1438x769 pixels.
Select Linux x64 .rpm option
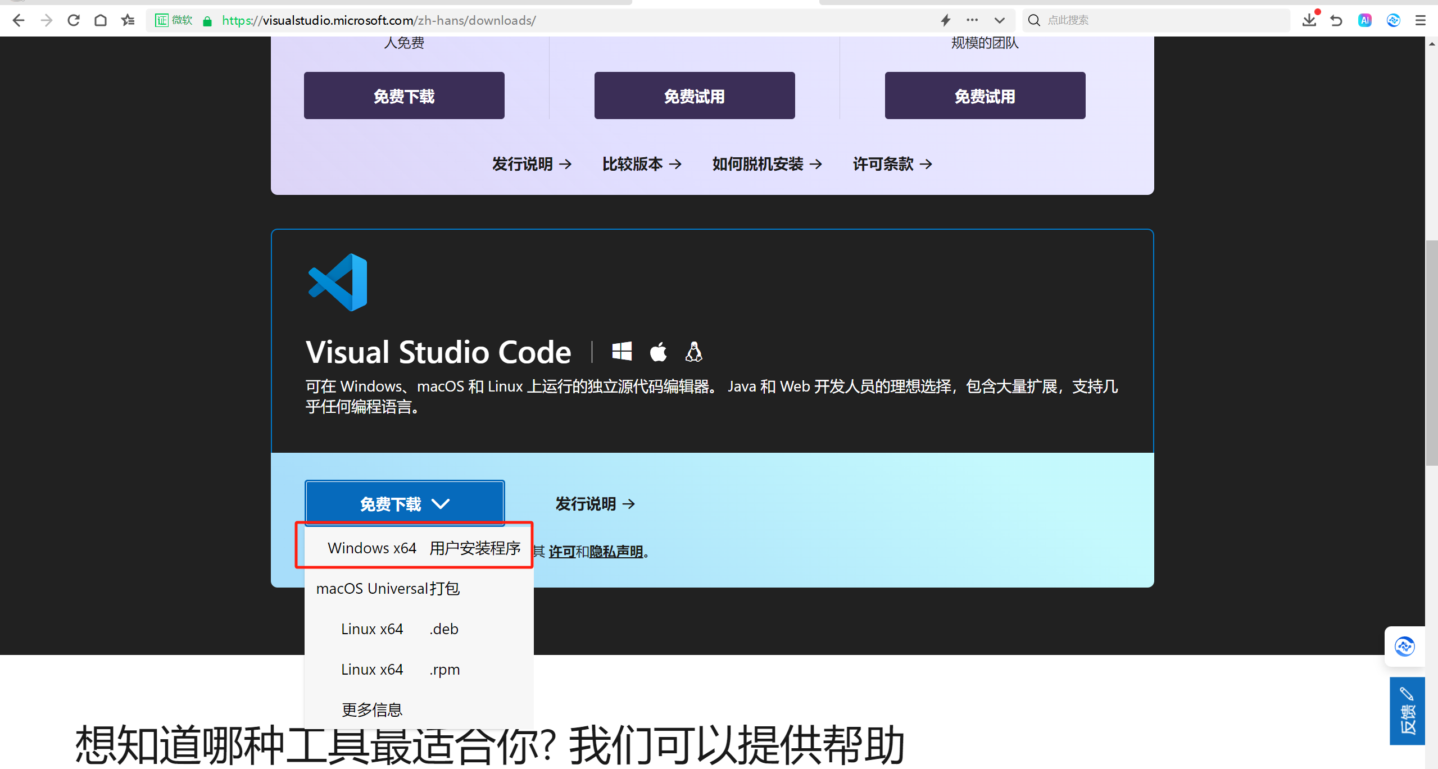pyautogui.click(x=419, y=669)
